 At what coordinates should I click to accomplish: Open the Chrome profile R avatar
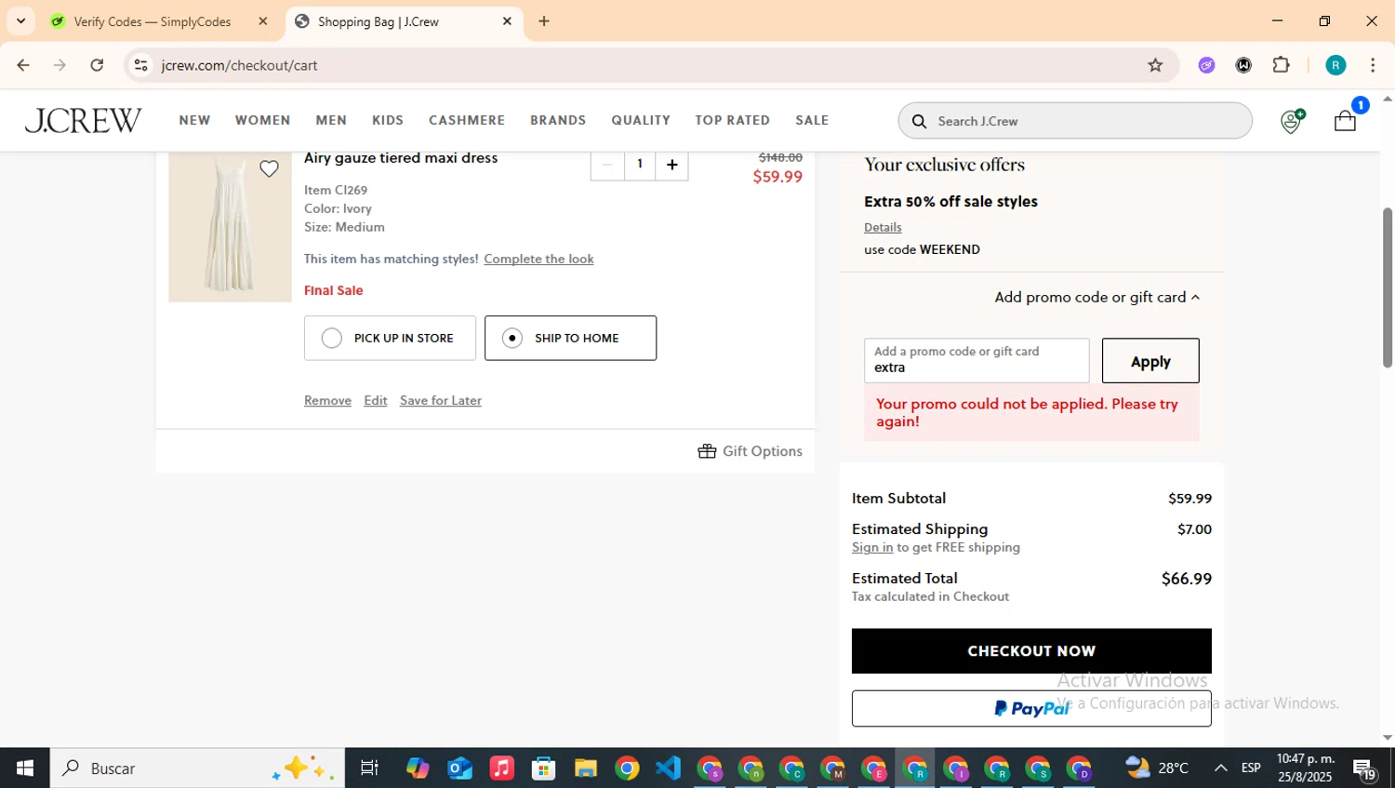coord(1335,65)
